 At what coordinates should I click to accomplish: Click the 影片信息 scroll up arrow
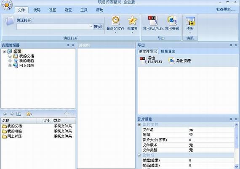[x=237, y=125]
